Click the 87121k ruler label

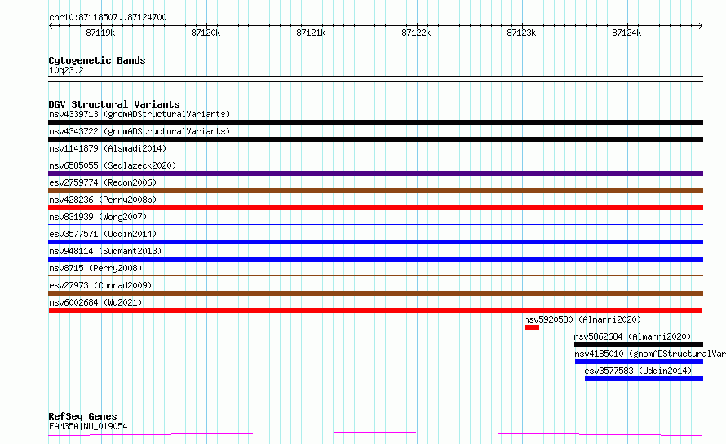(311, 33)
